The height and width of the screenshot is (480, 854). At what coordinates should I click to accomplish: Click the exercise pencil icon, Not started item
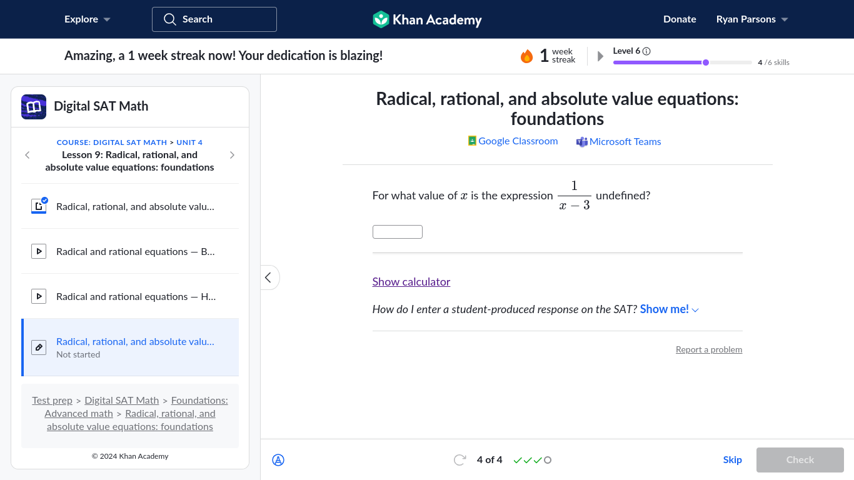(x=39, y=347)
